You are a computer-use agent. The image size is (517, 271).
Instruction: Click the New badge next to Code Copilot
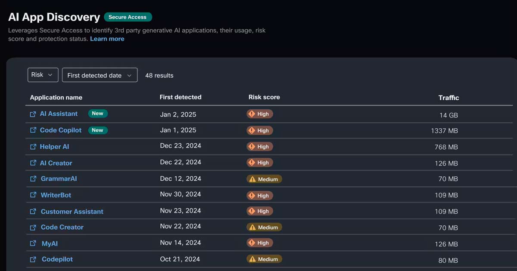point(98,130)
